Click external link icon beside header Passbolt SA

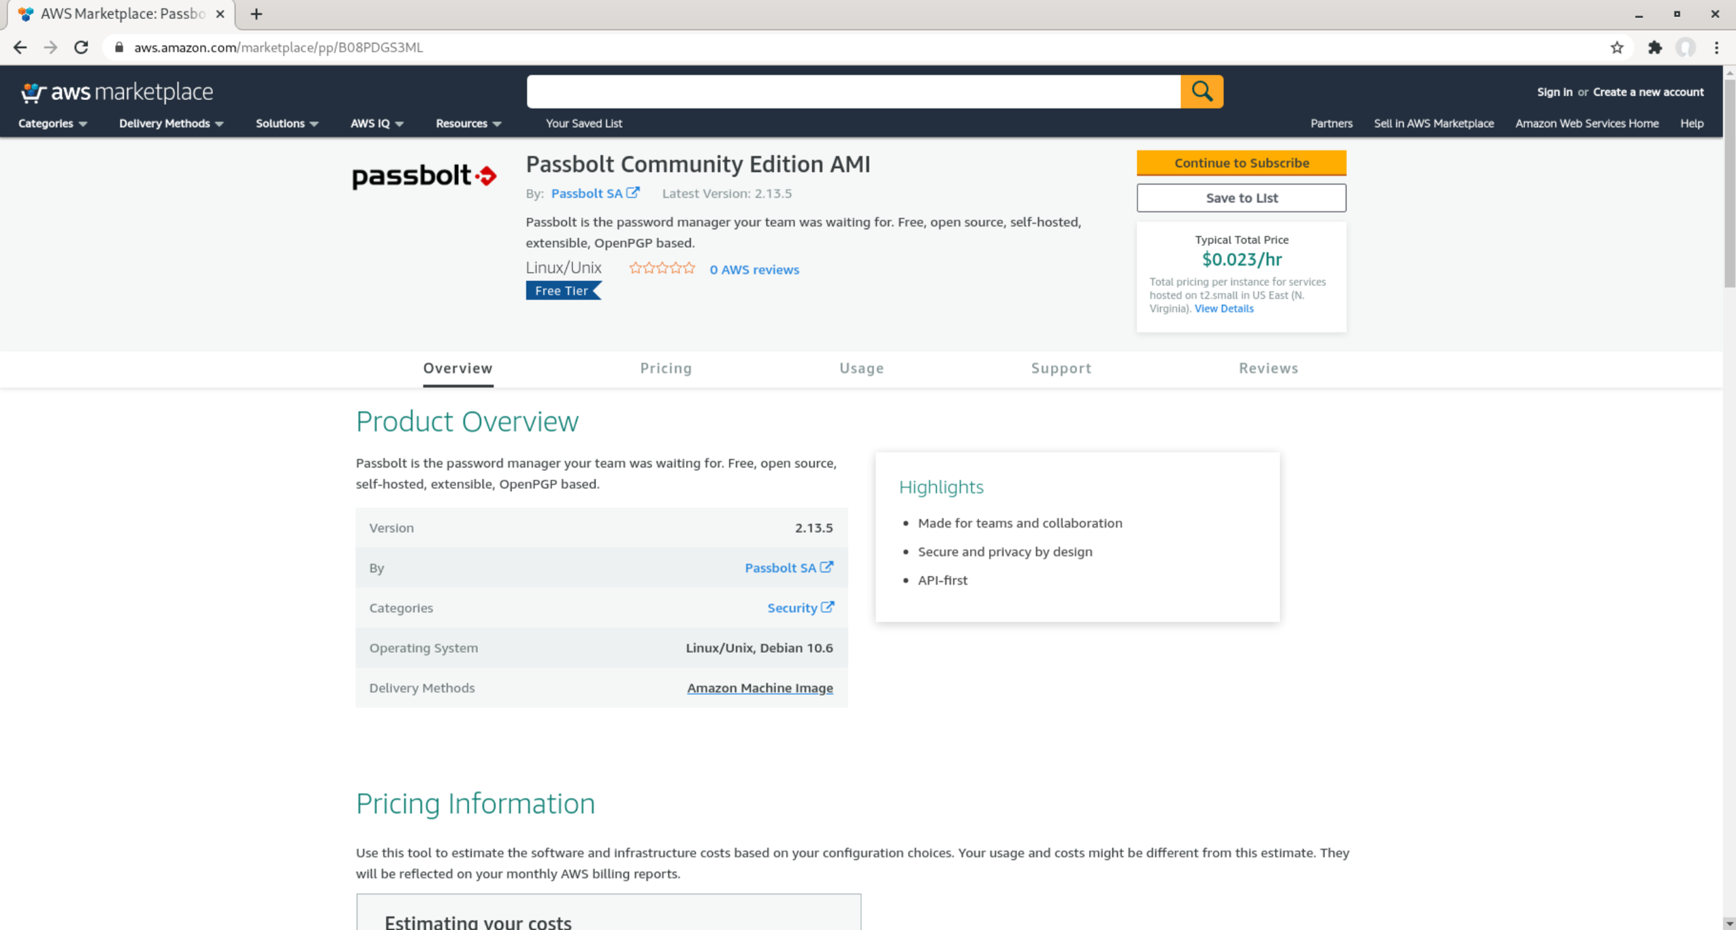(x=633, y=193)
